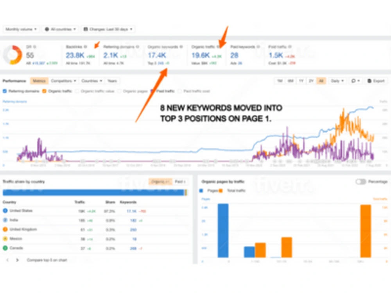Select the Years tab
Screen dimensions: 391x293
click(x=112, y=81)
